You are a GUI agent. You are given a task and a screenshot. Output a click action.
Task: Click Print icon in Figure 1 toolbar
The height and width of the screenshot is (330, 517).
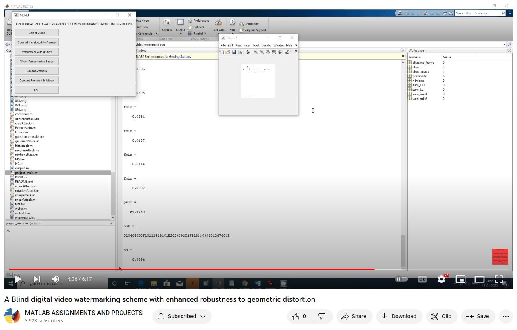[x=240, y=52]
